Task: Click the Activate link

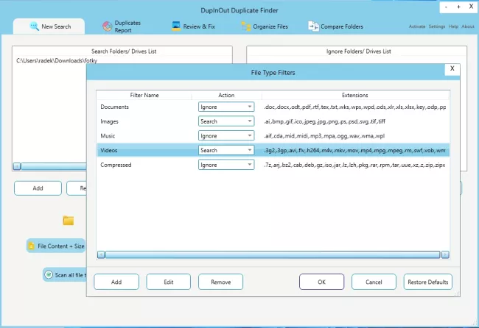Action: click(417, 26)
